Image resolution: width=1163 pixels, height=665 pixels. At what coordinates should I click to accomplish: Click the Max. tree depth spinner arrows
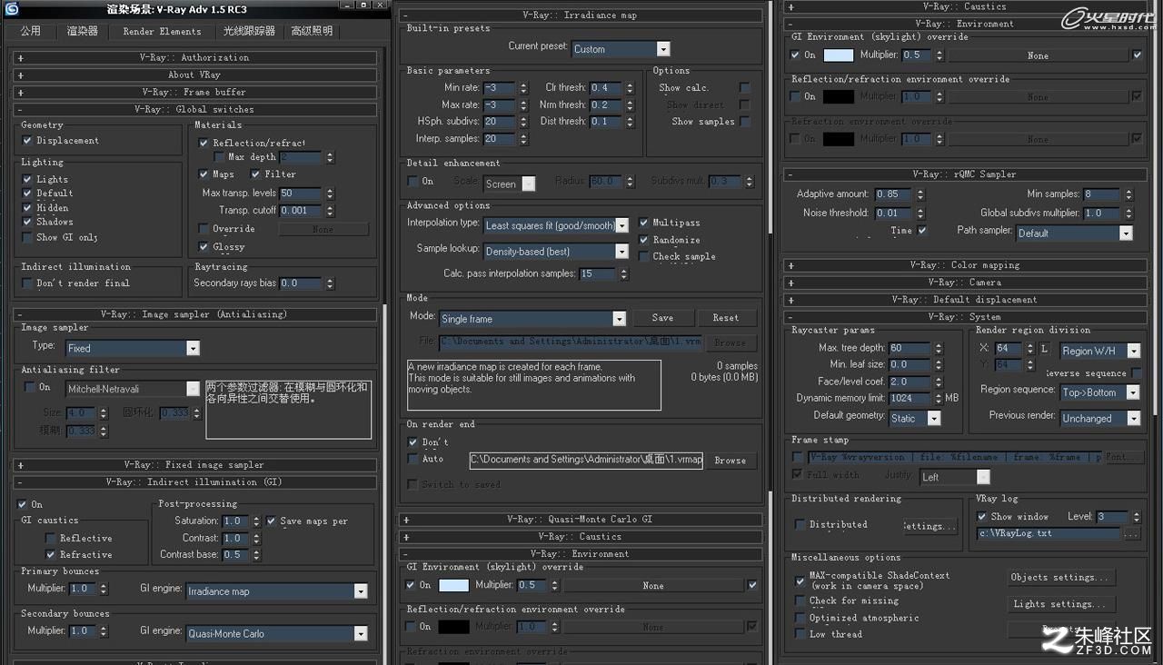937,348
